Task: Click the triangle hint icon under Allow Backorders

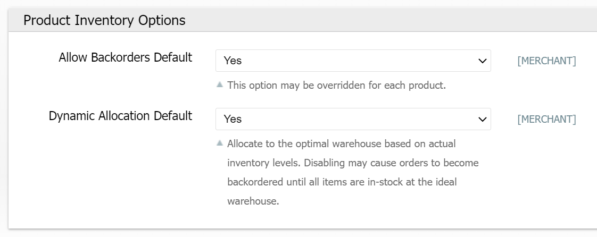Action: (x=220, y=85)
